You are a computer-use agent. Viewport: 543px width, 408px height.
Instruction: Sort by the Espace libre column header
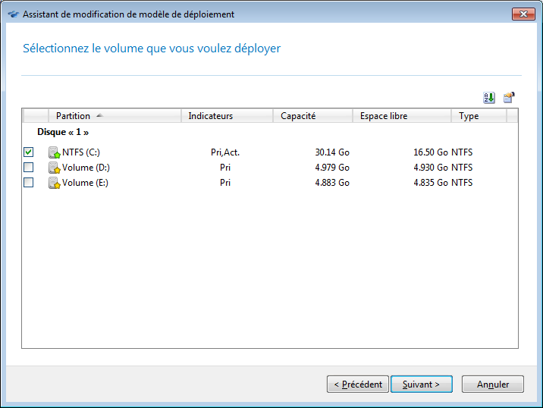(402, 116)
